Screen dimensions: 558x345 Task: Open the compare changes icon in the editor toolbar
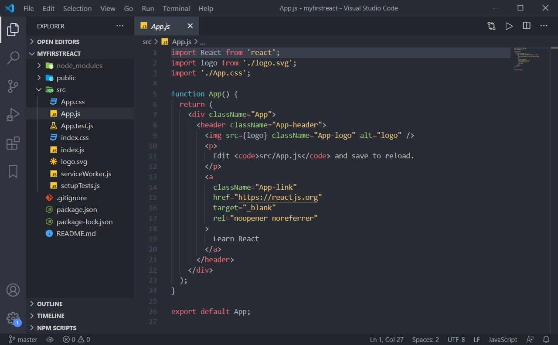(x=491, y=26)
